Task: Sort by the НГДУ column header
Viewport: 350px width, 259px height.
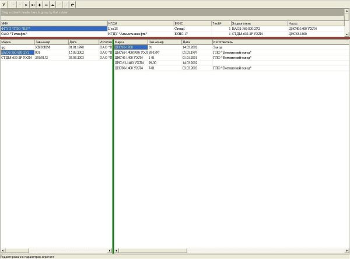Action: point(141,23)
